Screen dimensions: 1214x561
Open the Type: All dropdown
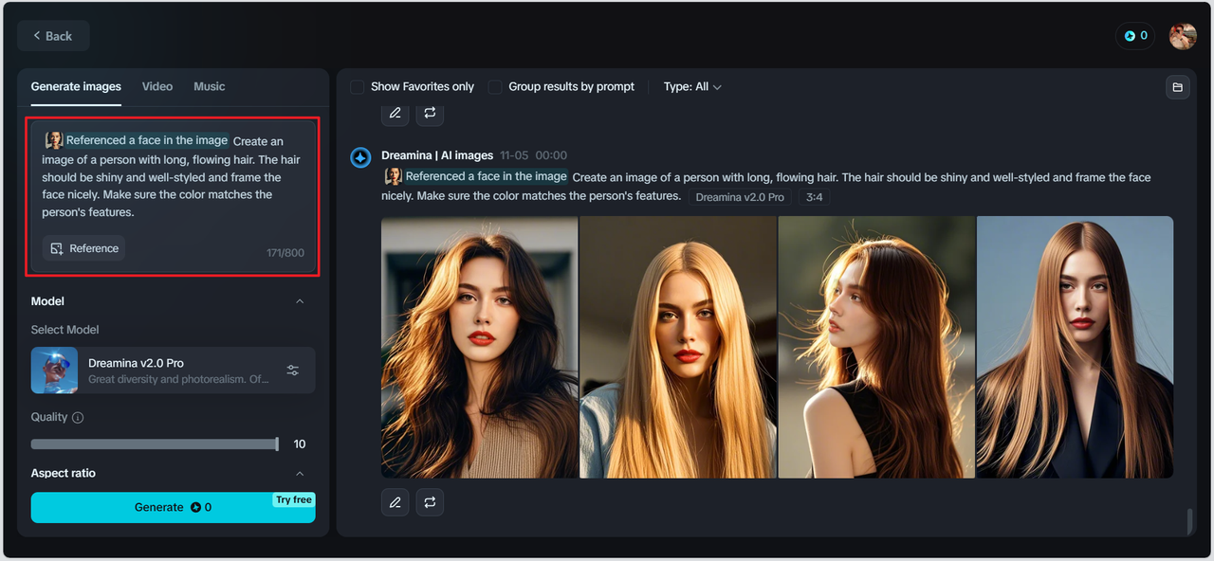[692, 86]
